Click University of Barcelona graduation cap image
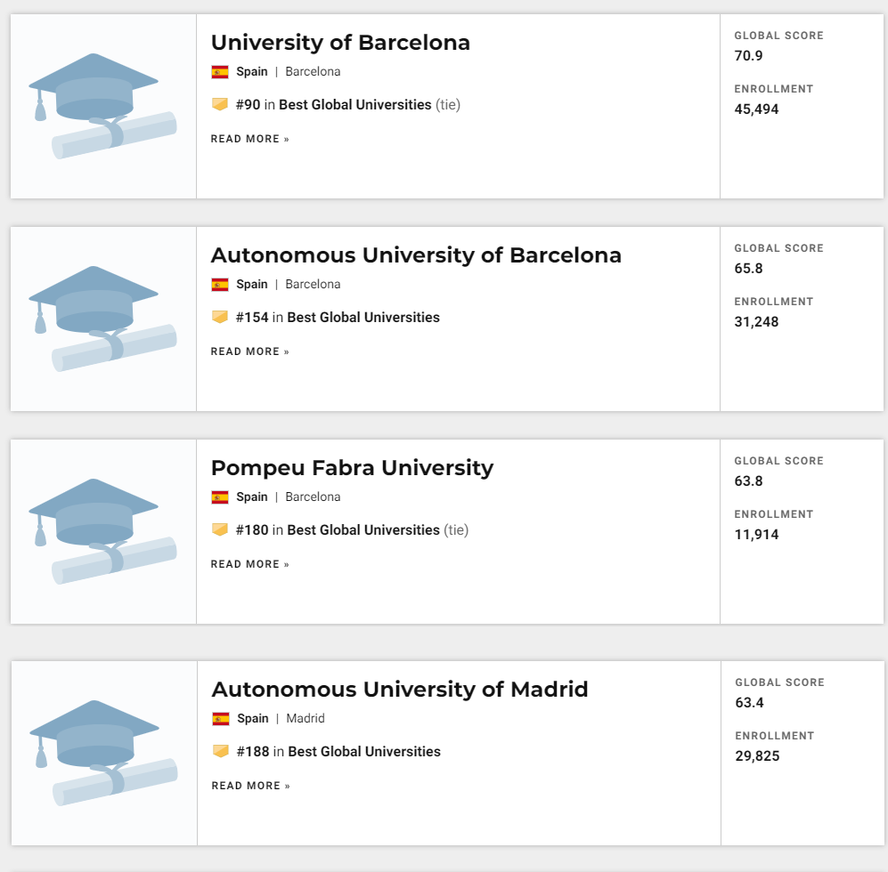Screen dimensions: 888x872 click(103, 107)
